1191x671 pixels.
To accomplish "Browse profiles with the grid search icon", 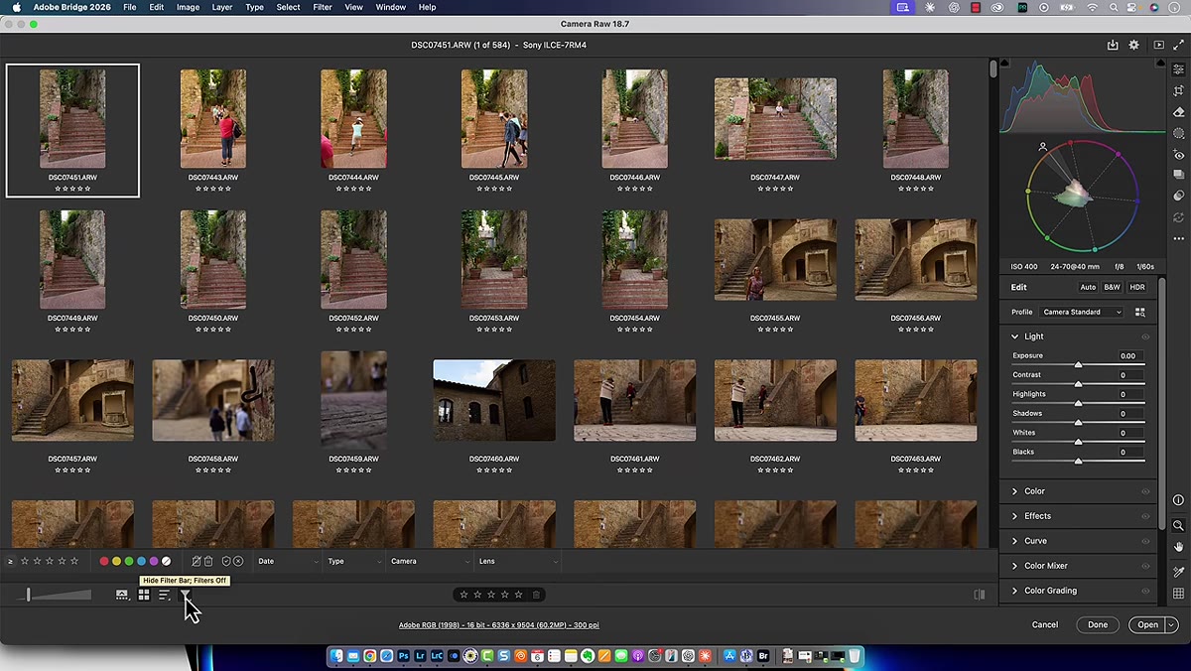I will coord(1139,312).
